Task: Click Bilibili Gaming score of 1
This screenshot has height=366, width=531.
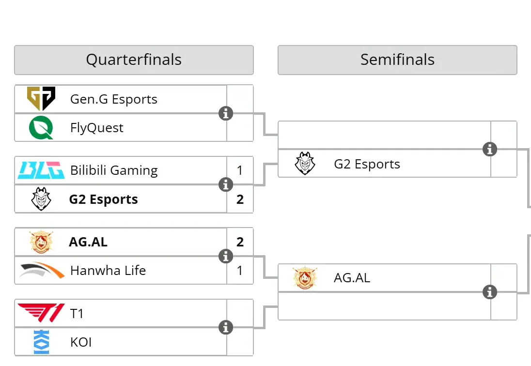Action: pyautogui.click(x=240, y=170)
